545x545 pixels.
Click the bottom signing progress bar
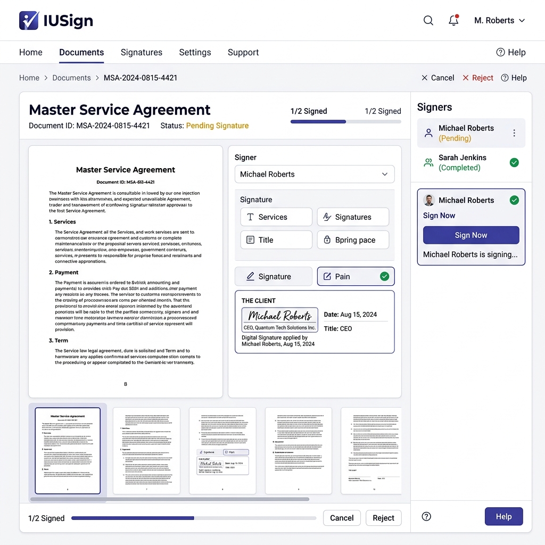pyautogui.click(x=194, y=518)
